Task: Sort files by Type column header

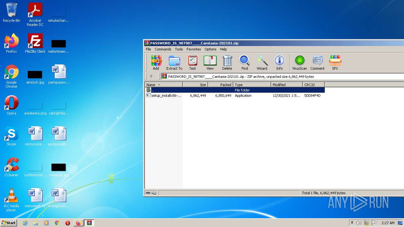Action: [252, 84]
